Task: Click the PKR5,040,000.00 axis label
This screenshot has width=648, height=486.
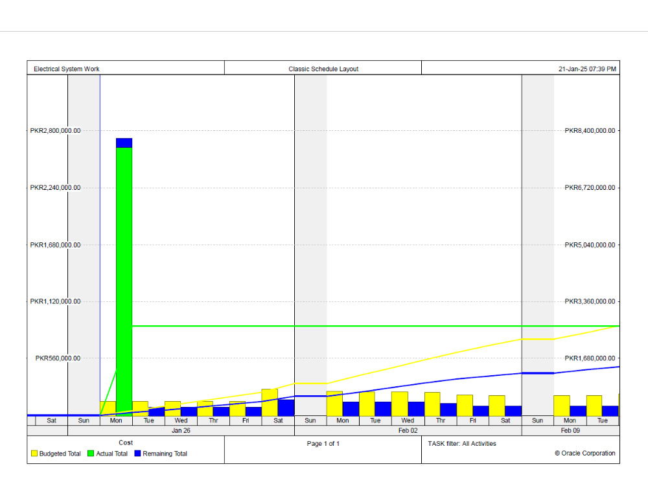Action: click(590, 245)
